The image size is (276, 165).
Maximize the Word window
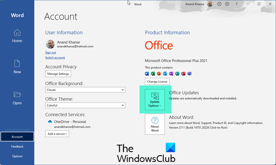(x=259, y=4)
